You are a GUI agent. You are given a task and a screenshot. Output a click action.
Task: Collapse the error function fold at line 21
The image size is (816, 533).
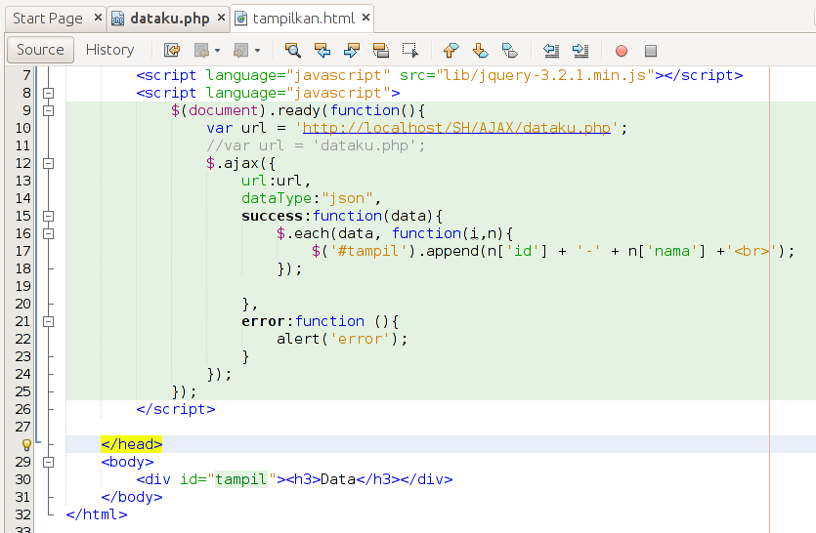(x=49, y=321)
